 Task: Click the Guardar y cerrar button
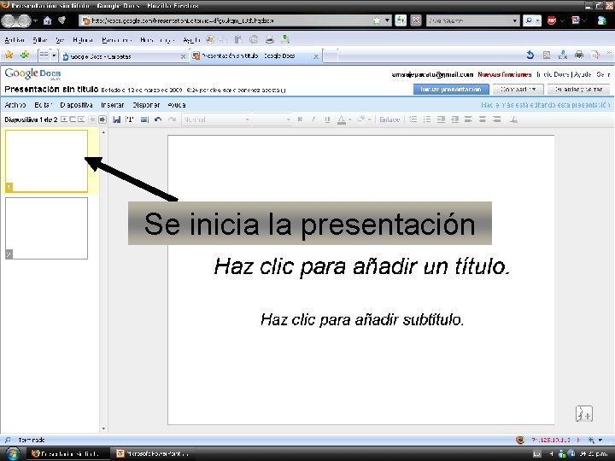578,90
